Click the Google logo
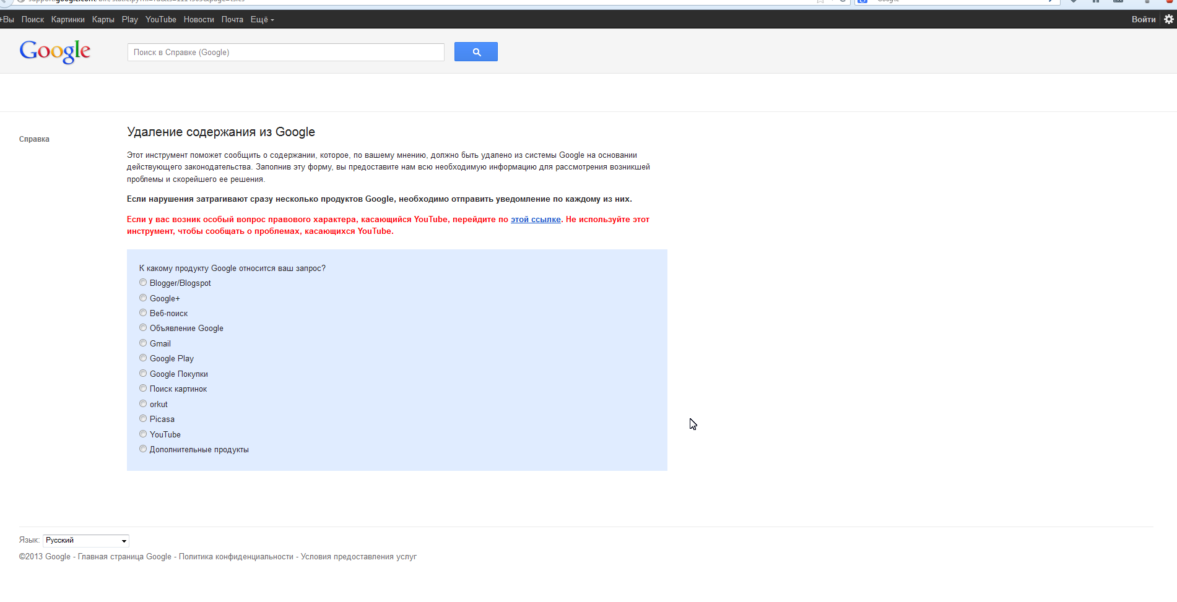Image resolution: width=1177 pixels, height=602 pixels. click(55, 51)
